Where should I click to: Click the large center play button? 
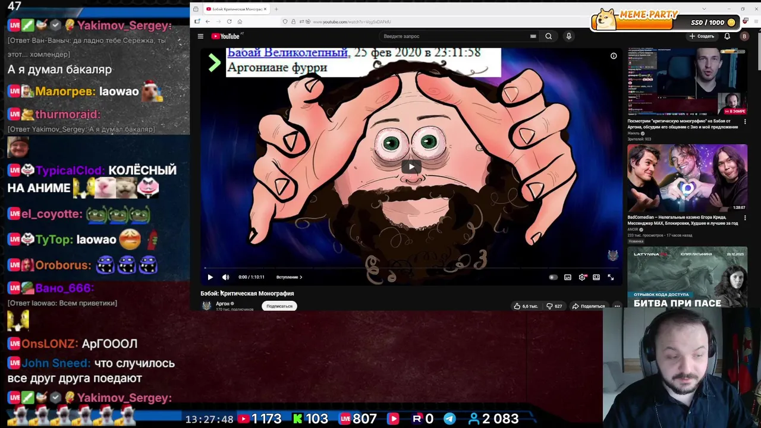click(x=411, y=166)
